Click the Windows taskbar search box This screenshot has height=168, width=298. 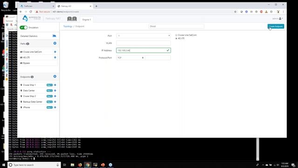click(34, 165)
